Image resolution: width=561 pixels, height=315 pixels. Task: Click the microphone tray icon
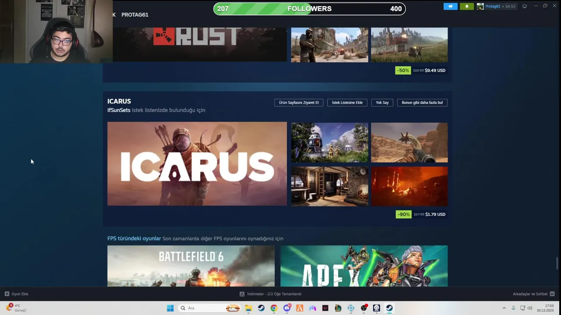[513, 308]
